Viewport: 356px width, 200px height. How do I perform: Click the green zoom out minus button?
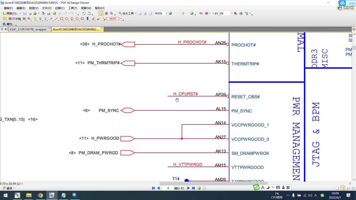pos(170,13)
